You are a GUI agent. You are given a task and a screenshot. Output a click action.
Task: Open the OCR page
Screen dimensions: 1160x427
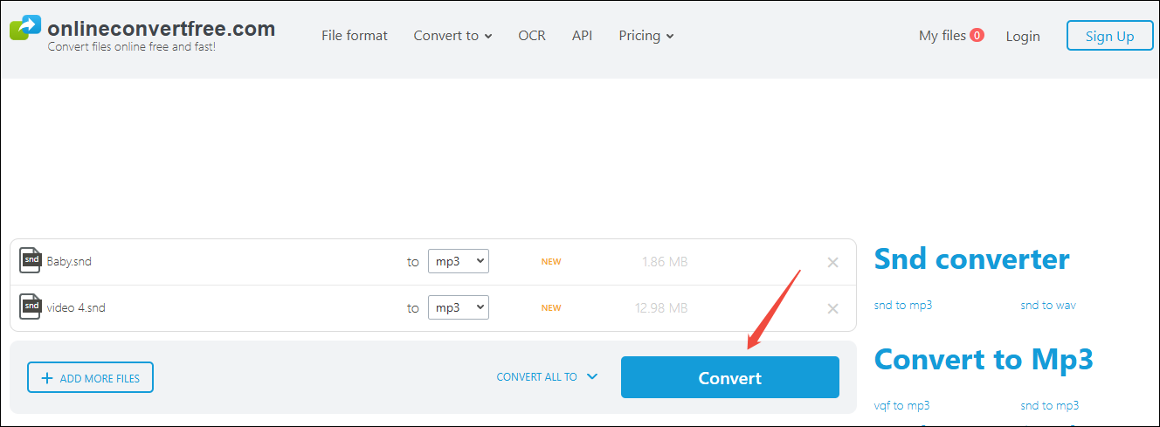(531, 36)
